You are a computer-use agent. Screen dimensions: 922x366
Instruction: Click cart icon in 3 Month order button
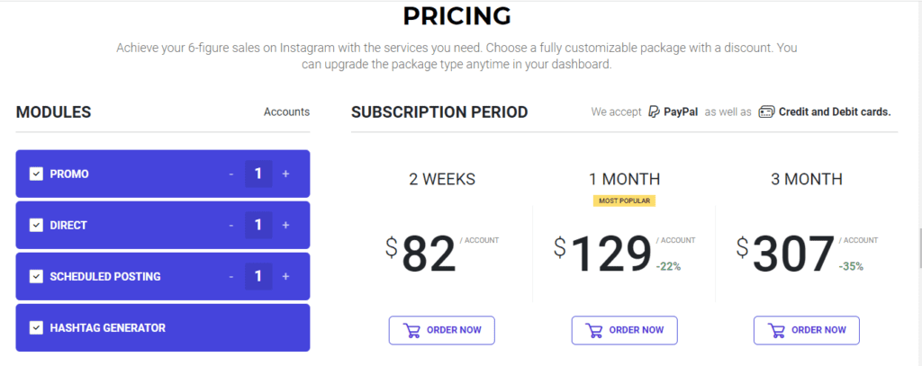tap(778, 330)
